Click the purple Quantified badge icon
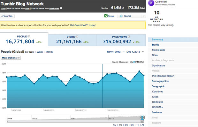Screen dimensions: 198x127 coord(151,3)
